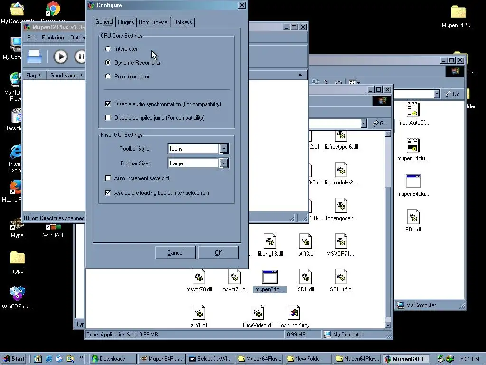Image resolution: width=486 pixels, height=365 pixels.
Task: Select the Dynamic Recompiler radio button
Action: [x=108, y=63]
